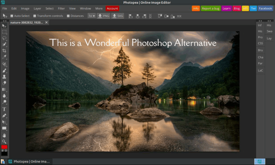Select the Crop tool
The width and height of the screenshot is (275, 165).
[x=4, y=51]
